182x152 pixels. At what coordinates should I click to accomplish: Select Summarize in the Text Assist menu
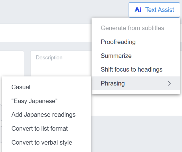tap(116, 56)
